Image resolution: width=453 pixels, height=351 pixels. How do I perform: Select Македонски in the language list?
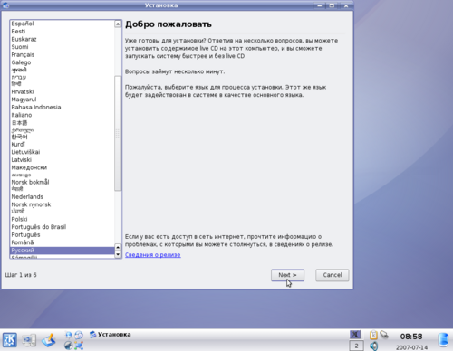point(63,167)
